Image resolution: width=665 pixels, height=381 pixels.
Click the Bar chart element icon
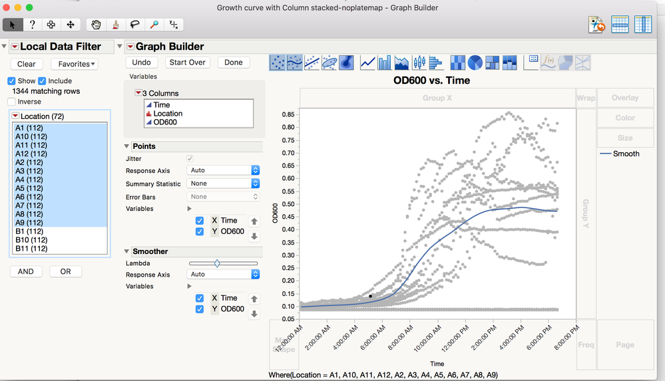(x=385, y=63)
